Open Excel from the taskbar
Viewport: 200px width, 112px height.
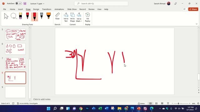pos(100,109)
